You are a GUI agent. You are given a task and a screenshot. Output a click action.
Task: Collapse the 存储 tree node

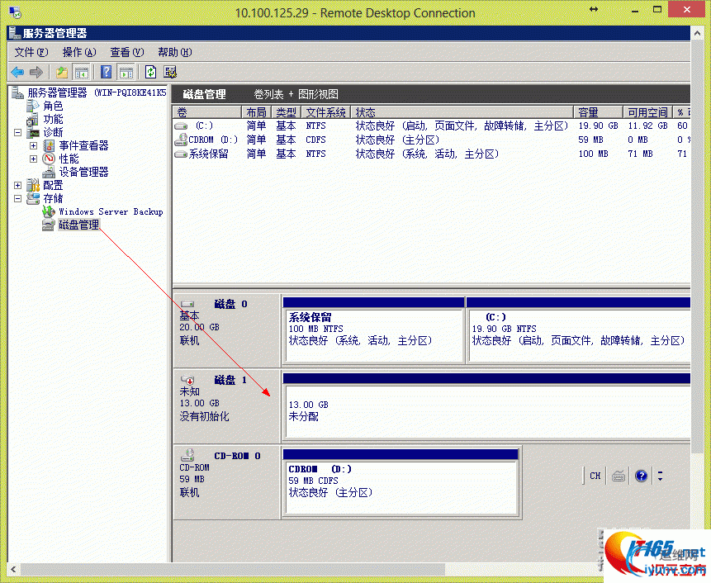pyautogui.click(x=17, y=198)
